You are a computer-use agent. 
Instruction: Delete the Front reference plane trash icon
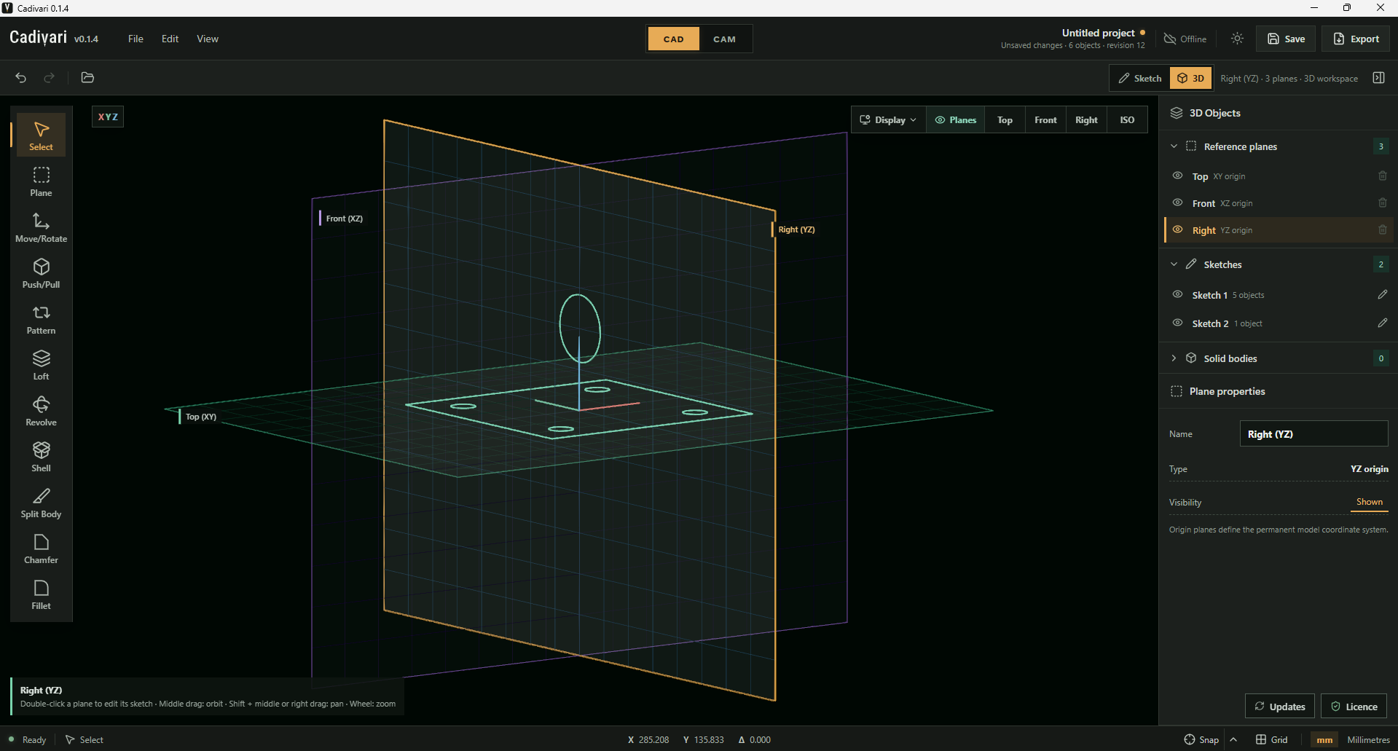coord(1382,203)
